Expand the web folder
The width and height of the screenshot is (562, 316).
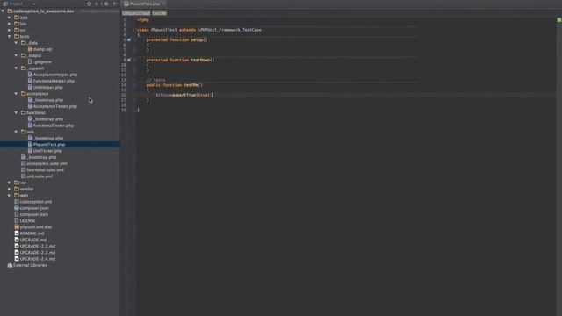pos(10,195)
